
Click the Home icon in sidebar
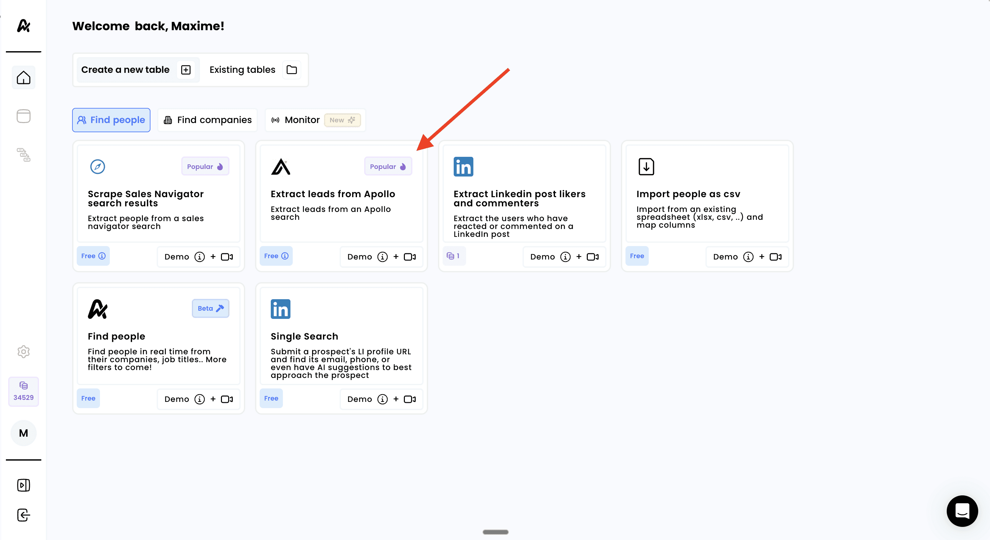(x=24, y=78)
